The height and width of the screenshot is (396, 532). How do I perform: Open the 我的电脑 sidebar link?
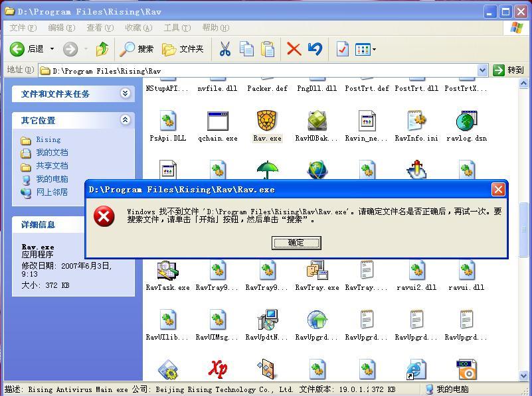[x=52, y=179]
